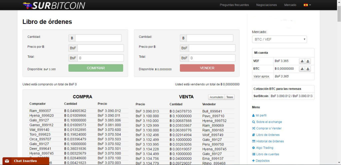Open Preguntas frecuentes in the top navigation

[234, 5]
